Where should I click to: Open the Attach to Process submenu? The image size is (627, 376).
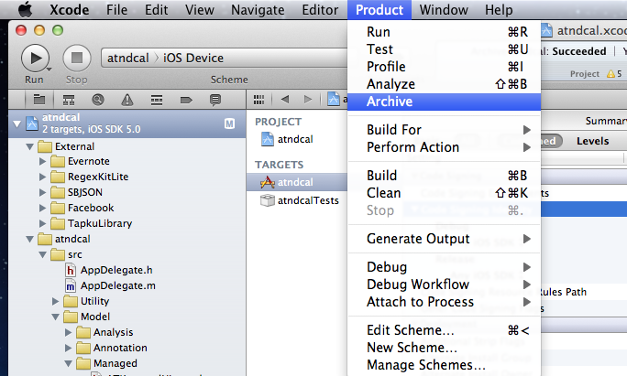444,302
